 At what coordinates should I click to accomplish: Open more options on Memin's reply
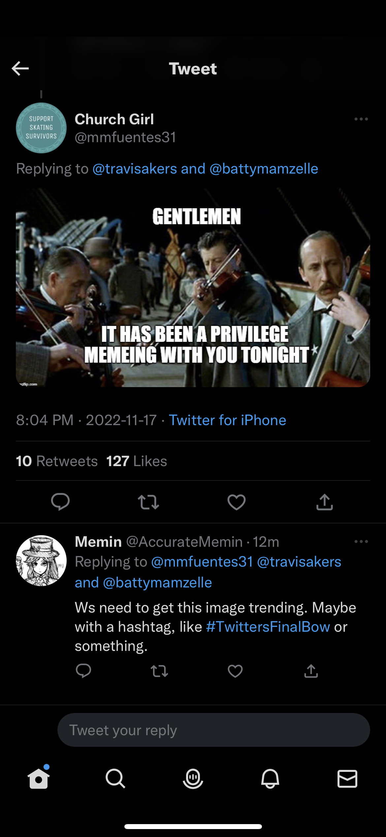[x=361, y=541]
